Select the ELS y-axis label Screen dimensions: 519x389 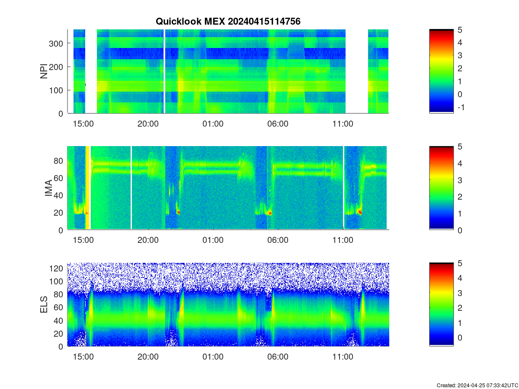(44, 305)
